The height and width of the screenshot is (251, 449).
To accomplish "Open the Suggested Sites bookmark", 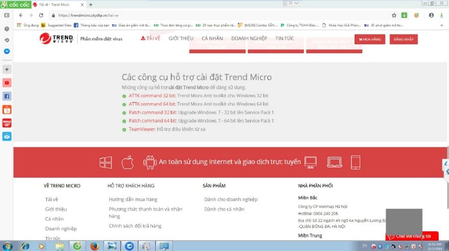I will (57, 25).
